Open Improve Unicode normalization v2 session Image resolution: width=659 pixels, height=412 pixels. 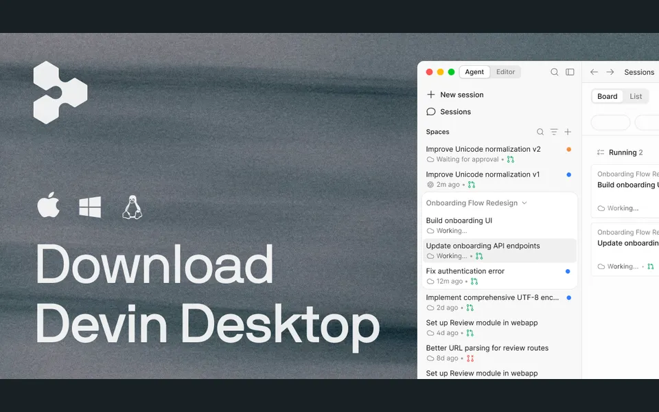pos(499,154)
